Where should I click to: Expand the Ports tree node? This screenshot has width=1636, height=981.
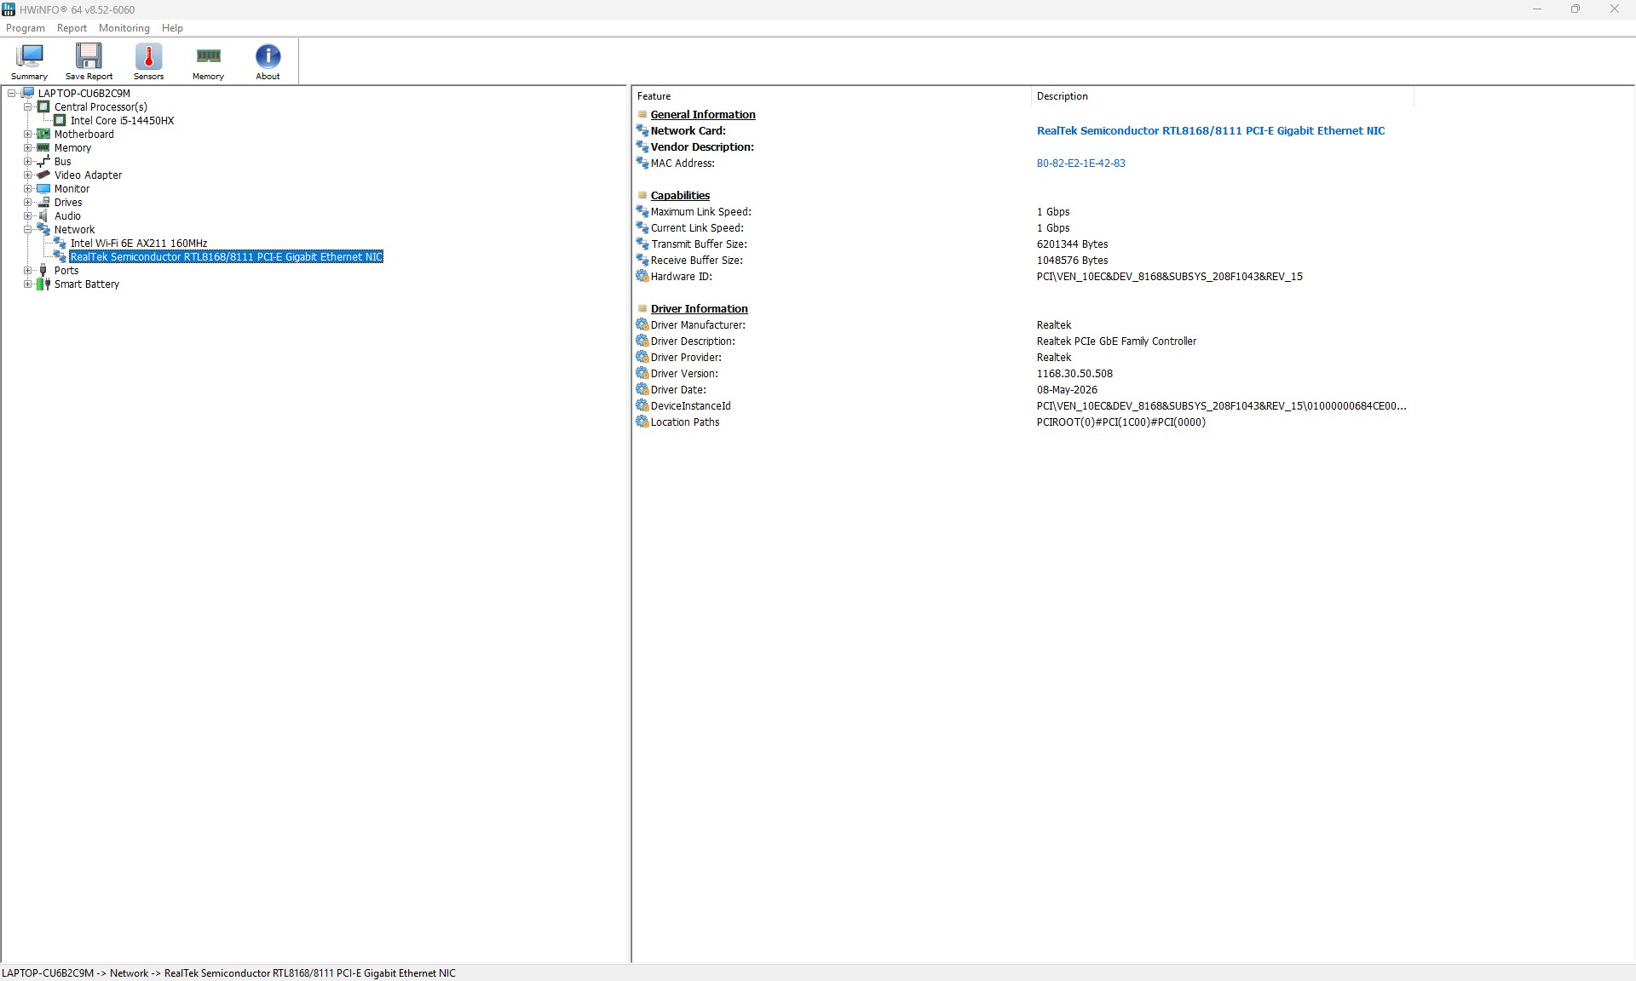[27, 271]
